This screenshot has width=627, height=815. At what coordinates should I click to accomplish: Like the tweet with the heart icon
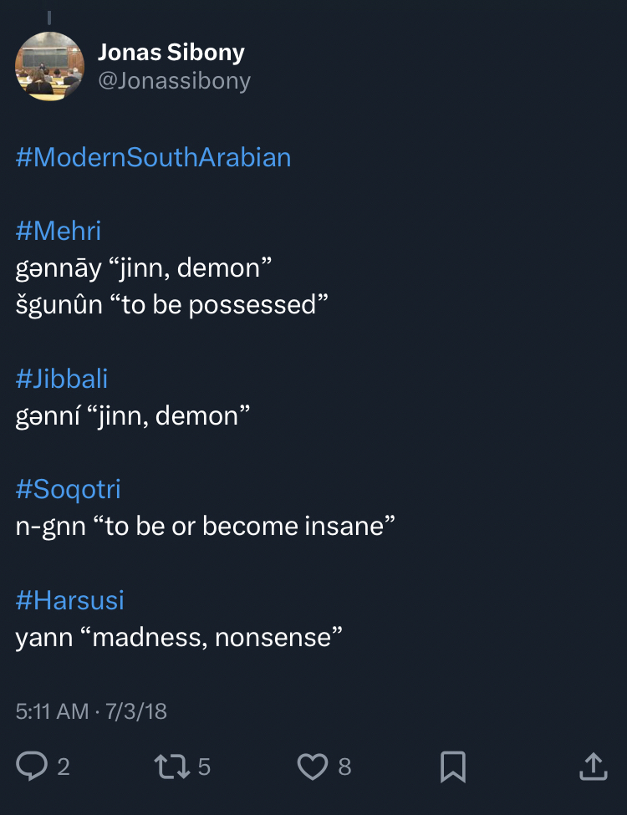tap(313, 766)
